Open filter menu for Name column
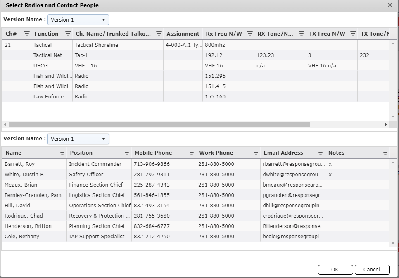 click(62, 153)
